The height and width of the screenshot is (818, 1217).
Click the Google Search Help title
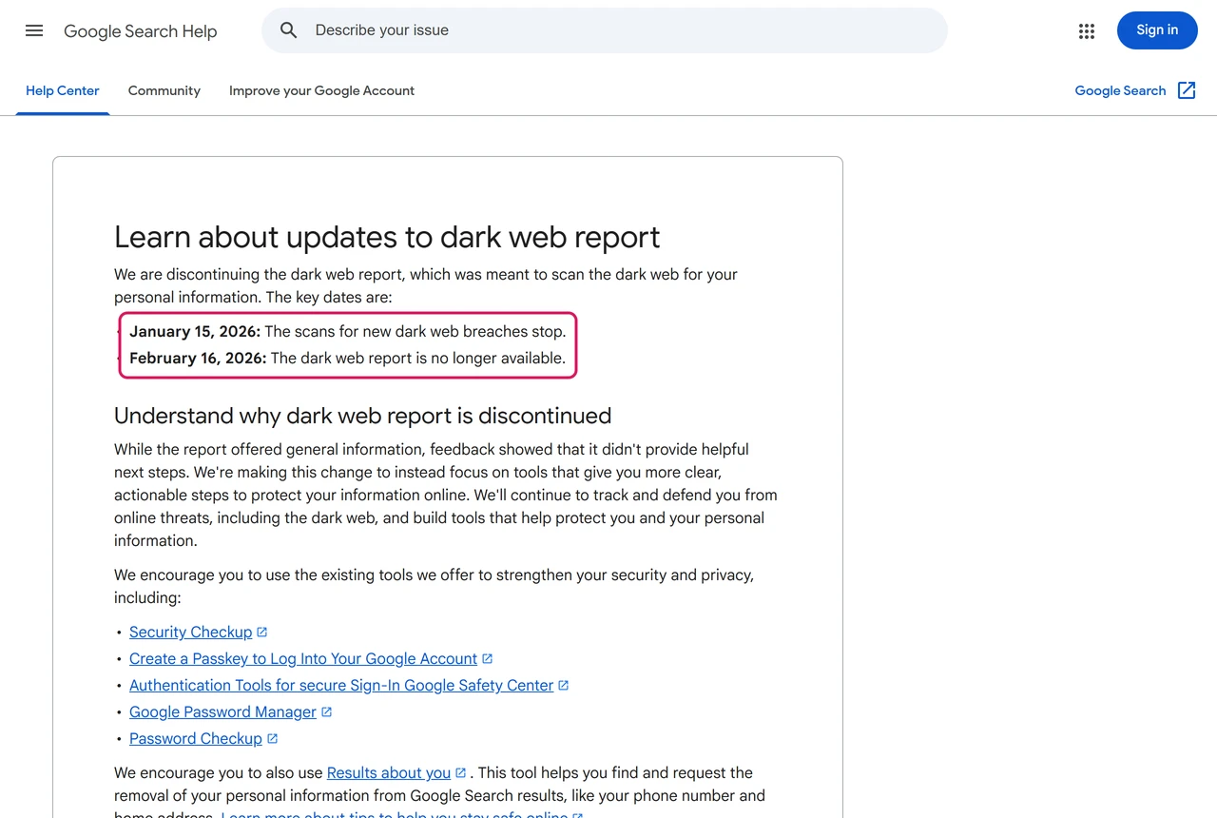(141, 31)
